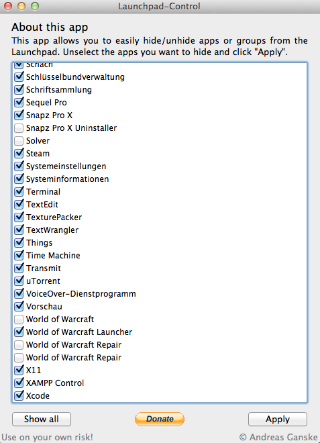Image resolution: width=320 pixels, height=443 pixels.
Task: Click the Solver list entry text
Action: click(x=38, y=141)
